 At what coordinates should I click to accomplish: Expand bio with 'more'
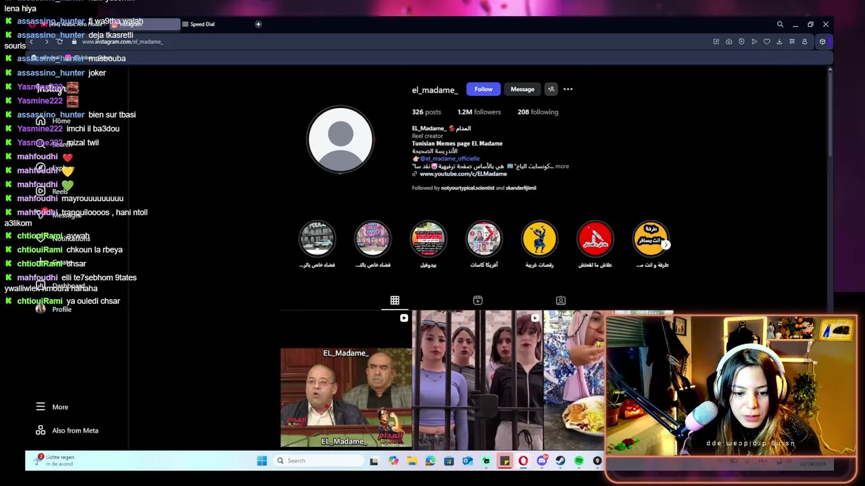click(562, 166)
